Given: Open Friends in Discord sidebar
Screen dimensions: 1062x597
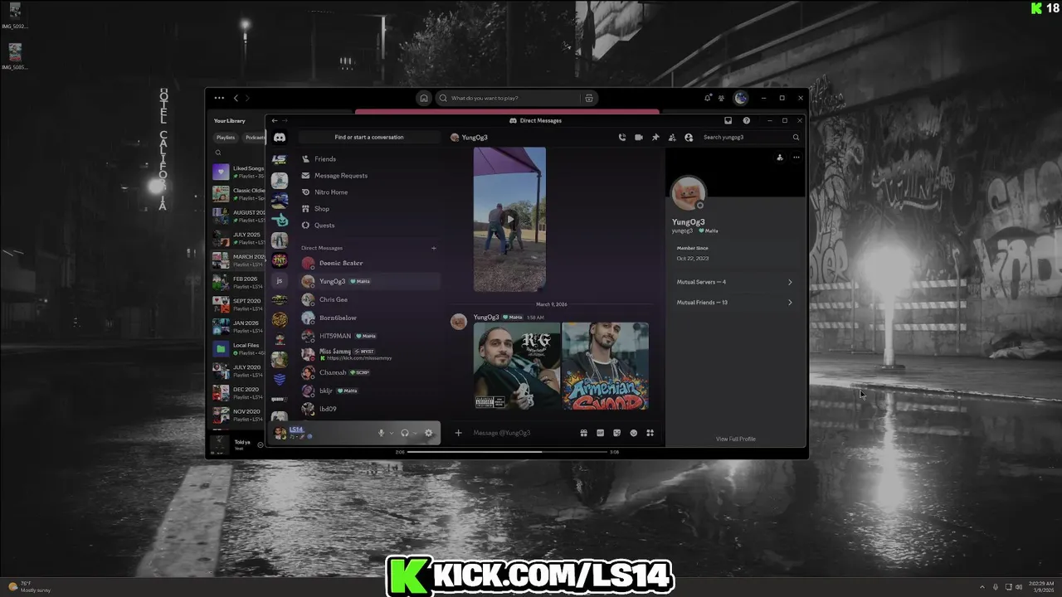Looking at the screenshot, I should [369, 159].
